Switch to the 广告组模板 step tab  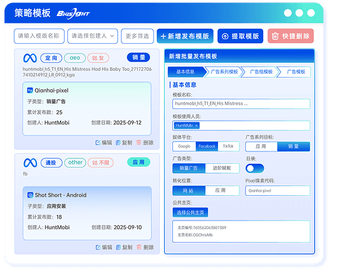coord(261,72)
